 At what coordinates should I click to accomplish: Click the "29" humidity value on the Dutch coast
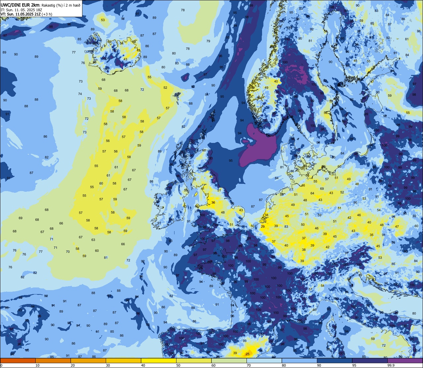(263, 226)
